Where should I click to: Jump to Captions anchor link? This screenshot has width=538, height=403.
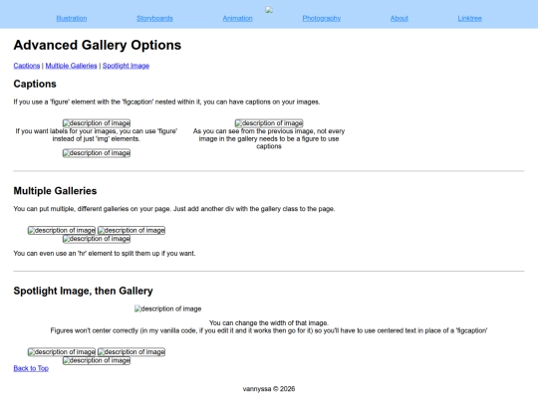[27, 66]
